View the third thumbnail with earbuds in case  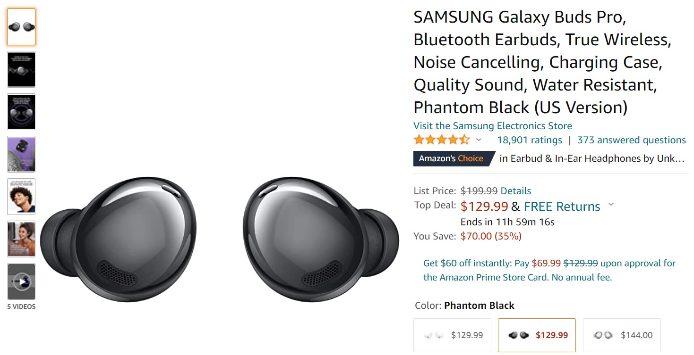21,112
